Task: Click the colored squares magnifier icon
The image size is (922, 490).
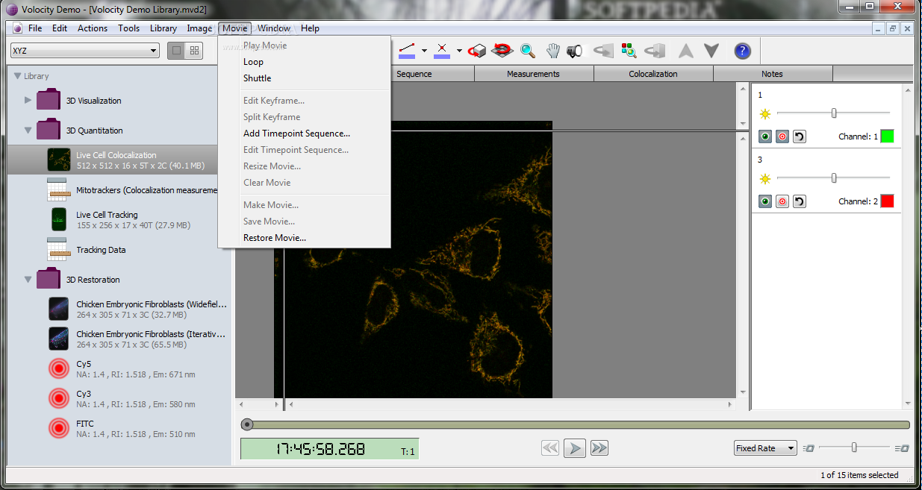Action: click(629, 51)
